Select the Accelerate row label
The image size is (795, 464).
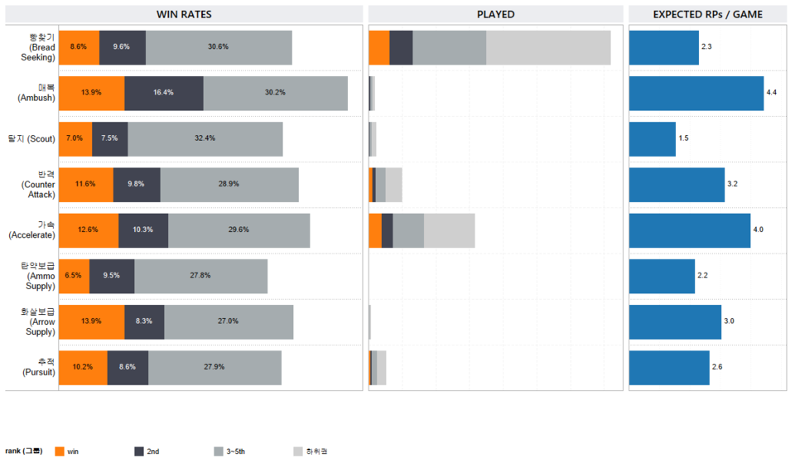point(36,230)
